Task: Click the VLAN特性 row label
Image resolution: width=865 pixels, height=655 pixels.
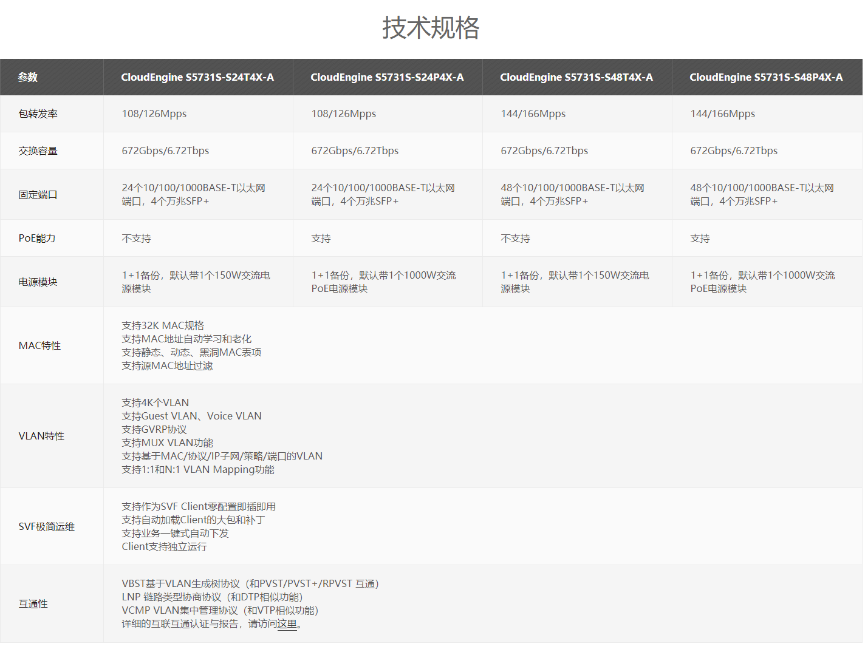Action: point(41,436)
